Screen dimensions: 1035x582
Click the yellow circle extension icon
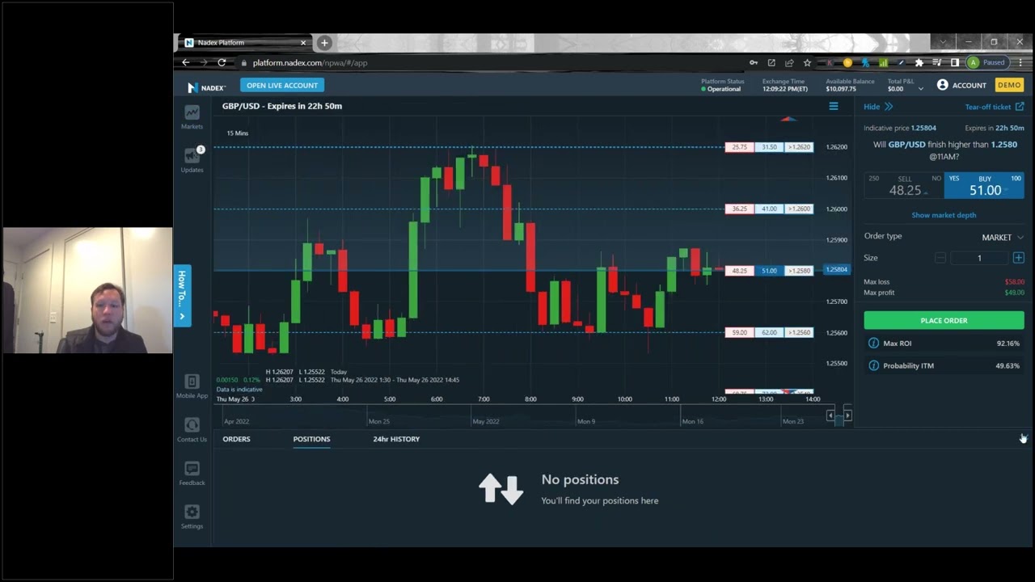[x=847, y=62]
